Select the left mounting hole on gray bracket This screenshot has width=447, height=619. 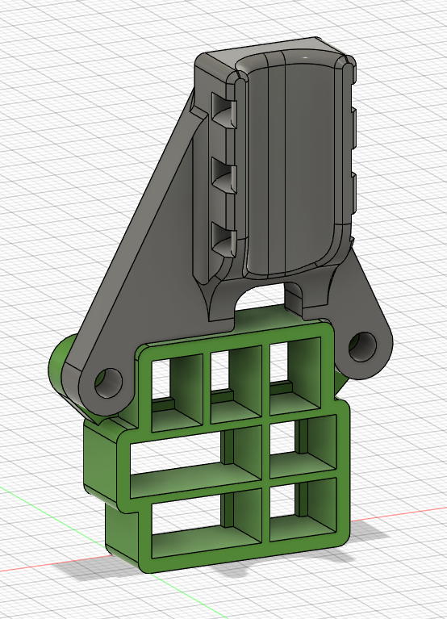tap(108, 383)
